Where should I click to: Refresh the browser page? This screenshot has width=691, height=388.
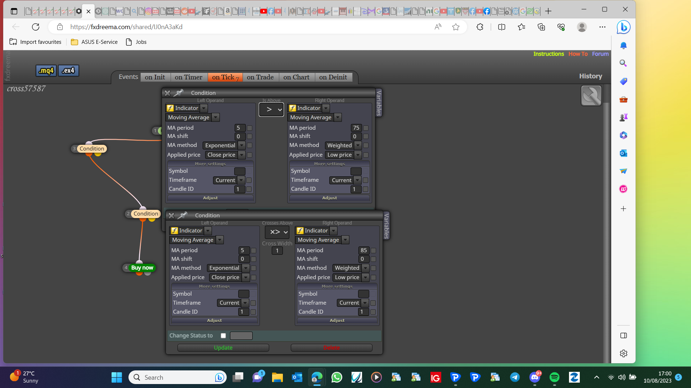35,27
